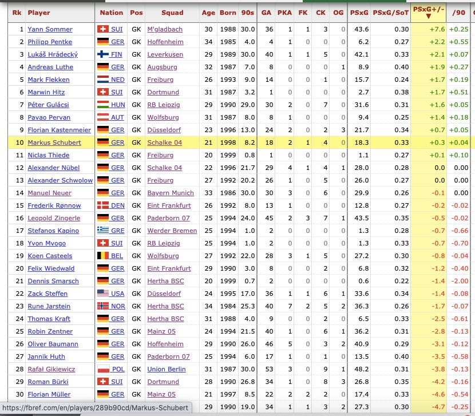Sort by the PSxG/SoT column header

[x=390, y=13]
